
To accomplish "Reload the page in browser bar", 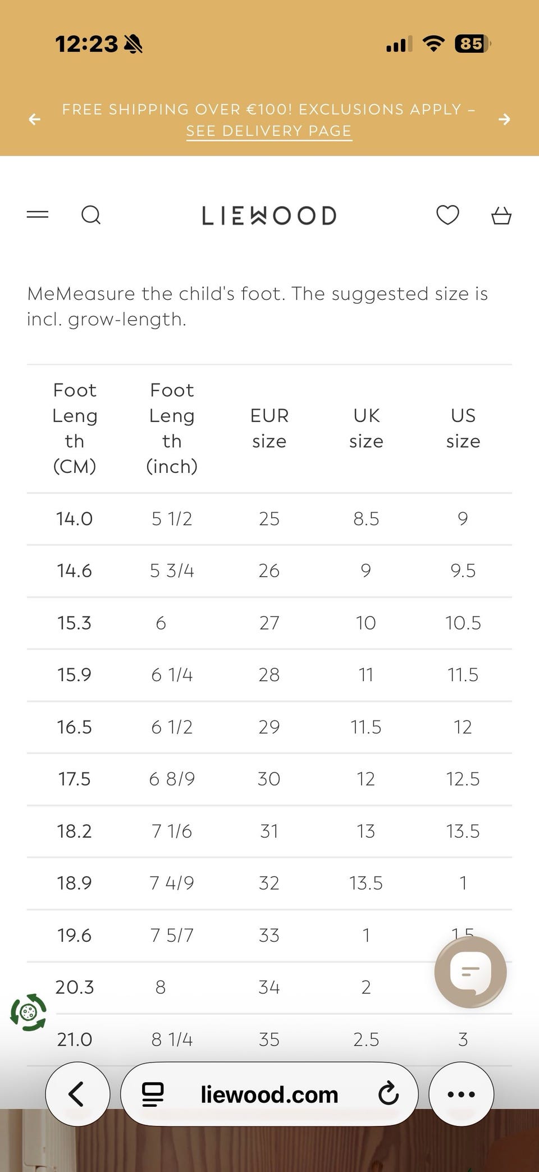I will tap(388, 1094).
